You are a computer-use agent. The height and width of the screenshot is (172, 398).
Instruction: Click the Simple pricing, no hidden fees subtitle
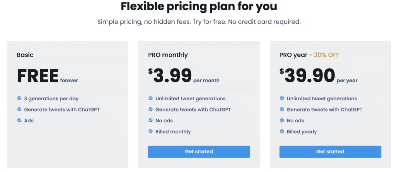coord(199,22)
